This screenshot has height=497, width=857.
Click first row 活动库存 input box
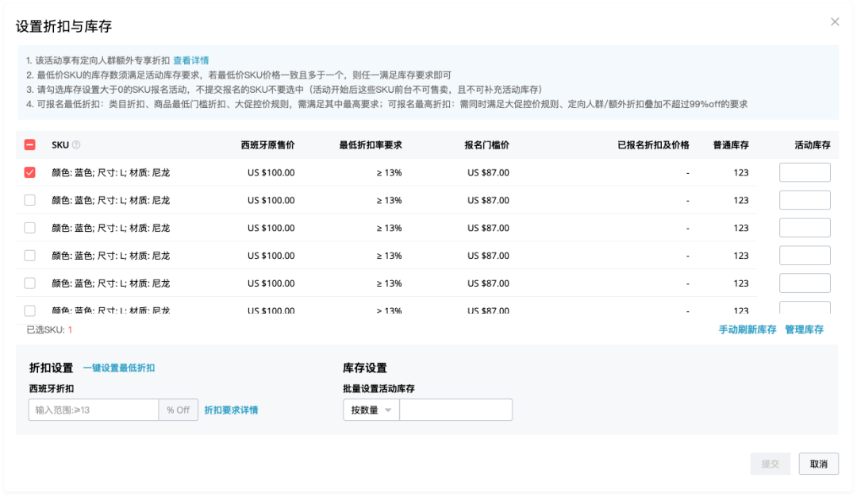coord(805,172)
